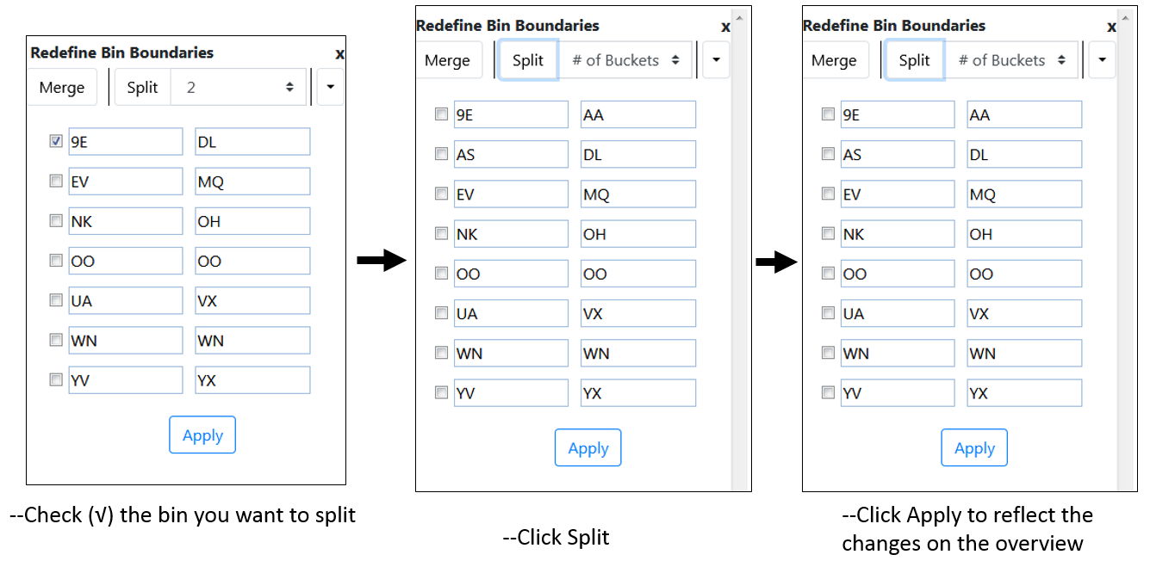This screenshot has width=1150, height=567.
Task: Expand caret dropdown button in first panel
Action: pyautogui.click(x=331, y=87)
